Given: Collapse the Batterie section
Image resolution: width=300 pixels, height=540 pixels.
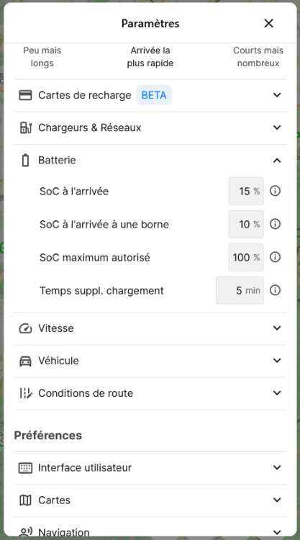Looking at the screenshot, I should (x=277, y=161).
